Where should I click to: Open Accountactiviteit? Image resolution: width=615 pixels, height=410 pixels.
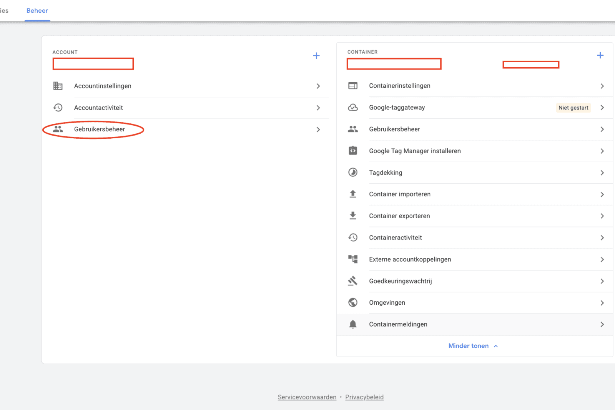(191, 108)
